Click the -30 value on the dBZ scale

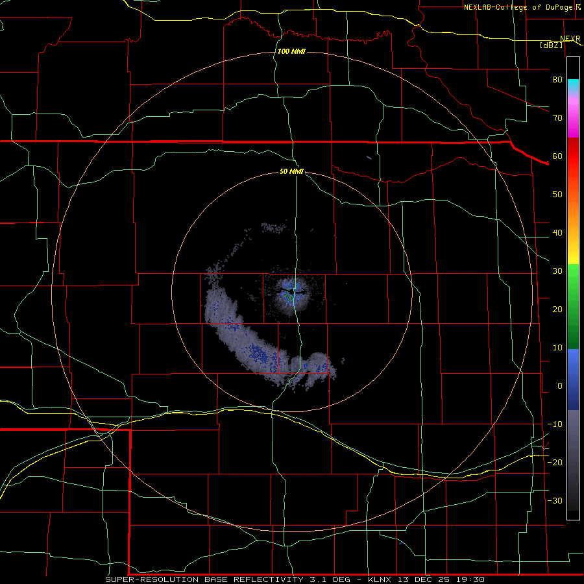pyautogui.click(x=555, y=501)
